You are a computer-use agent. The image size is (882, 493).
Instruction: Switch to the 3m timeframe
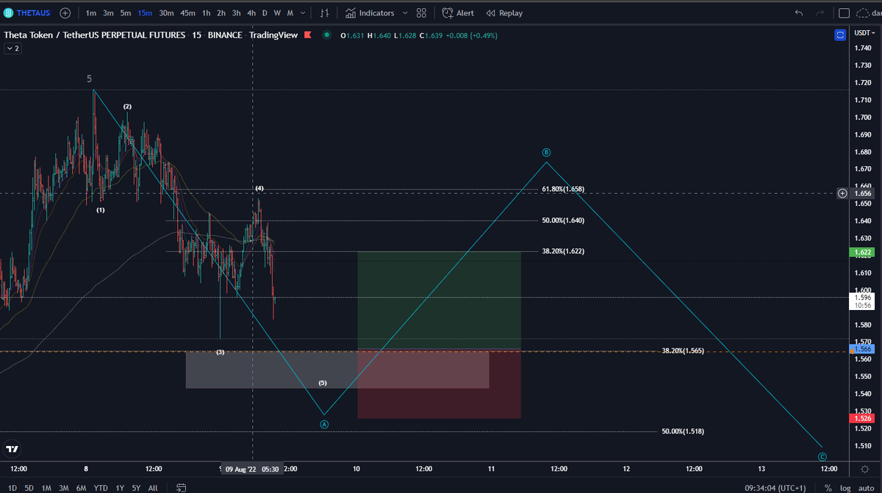(x=108, y=12)
